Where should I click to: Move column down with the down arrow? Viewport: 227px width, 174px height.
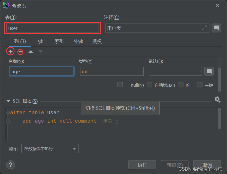41,51
